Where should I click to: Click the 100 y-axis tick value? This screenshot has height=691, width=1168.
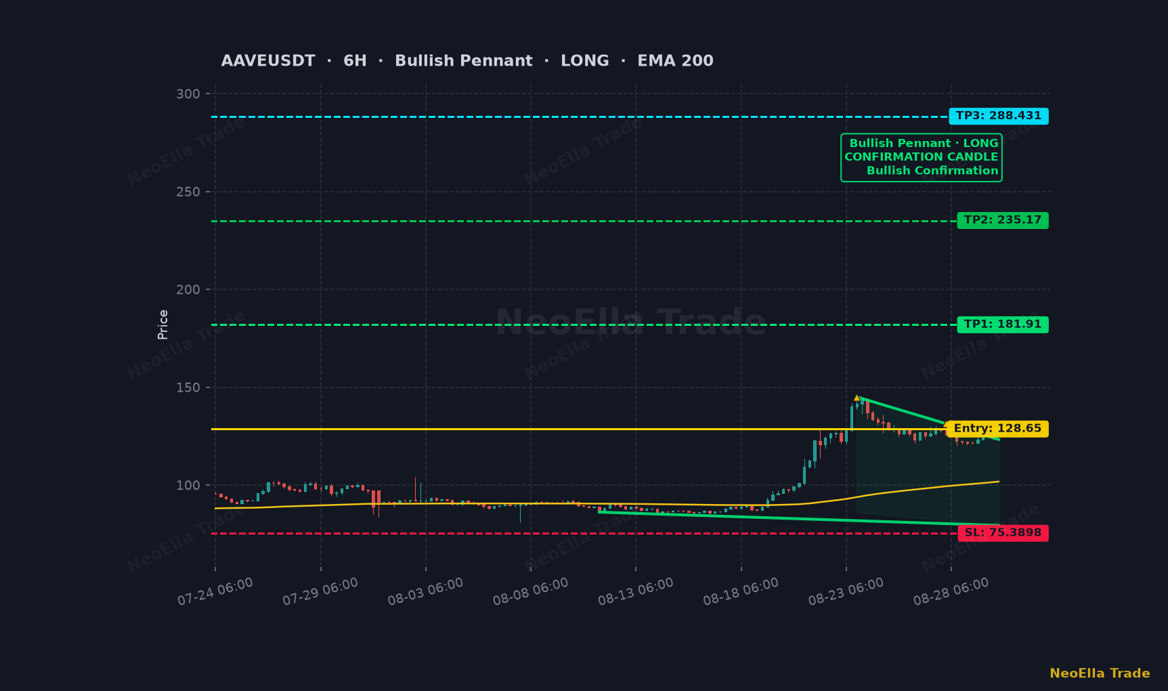(188, 486)
